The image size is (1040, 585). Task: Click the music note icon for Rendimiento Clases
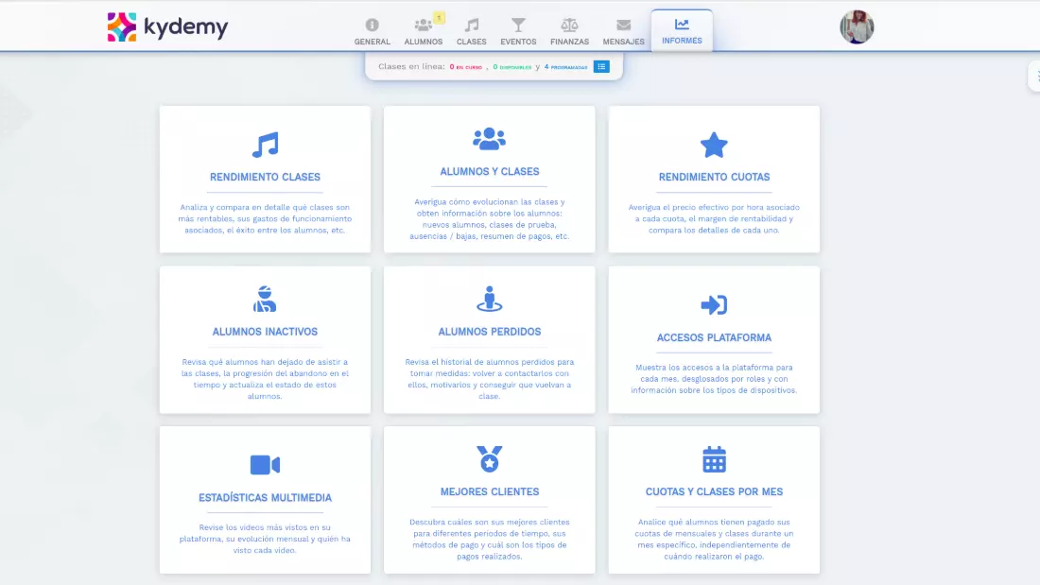(265, 145)
